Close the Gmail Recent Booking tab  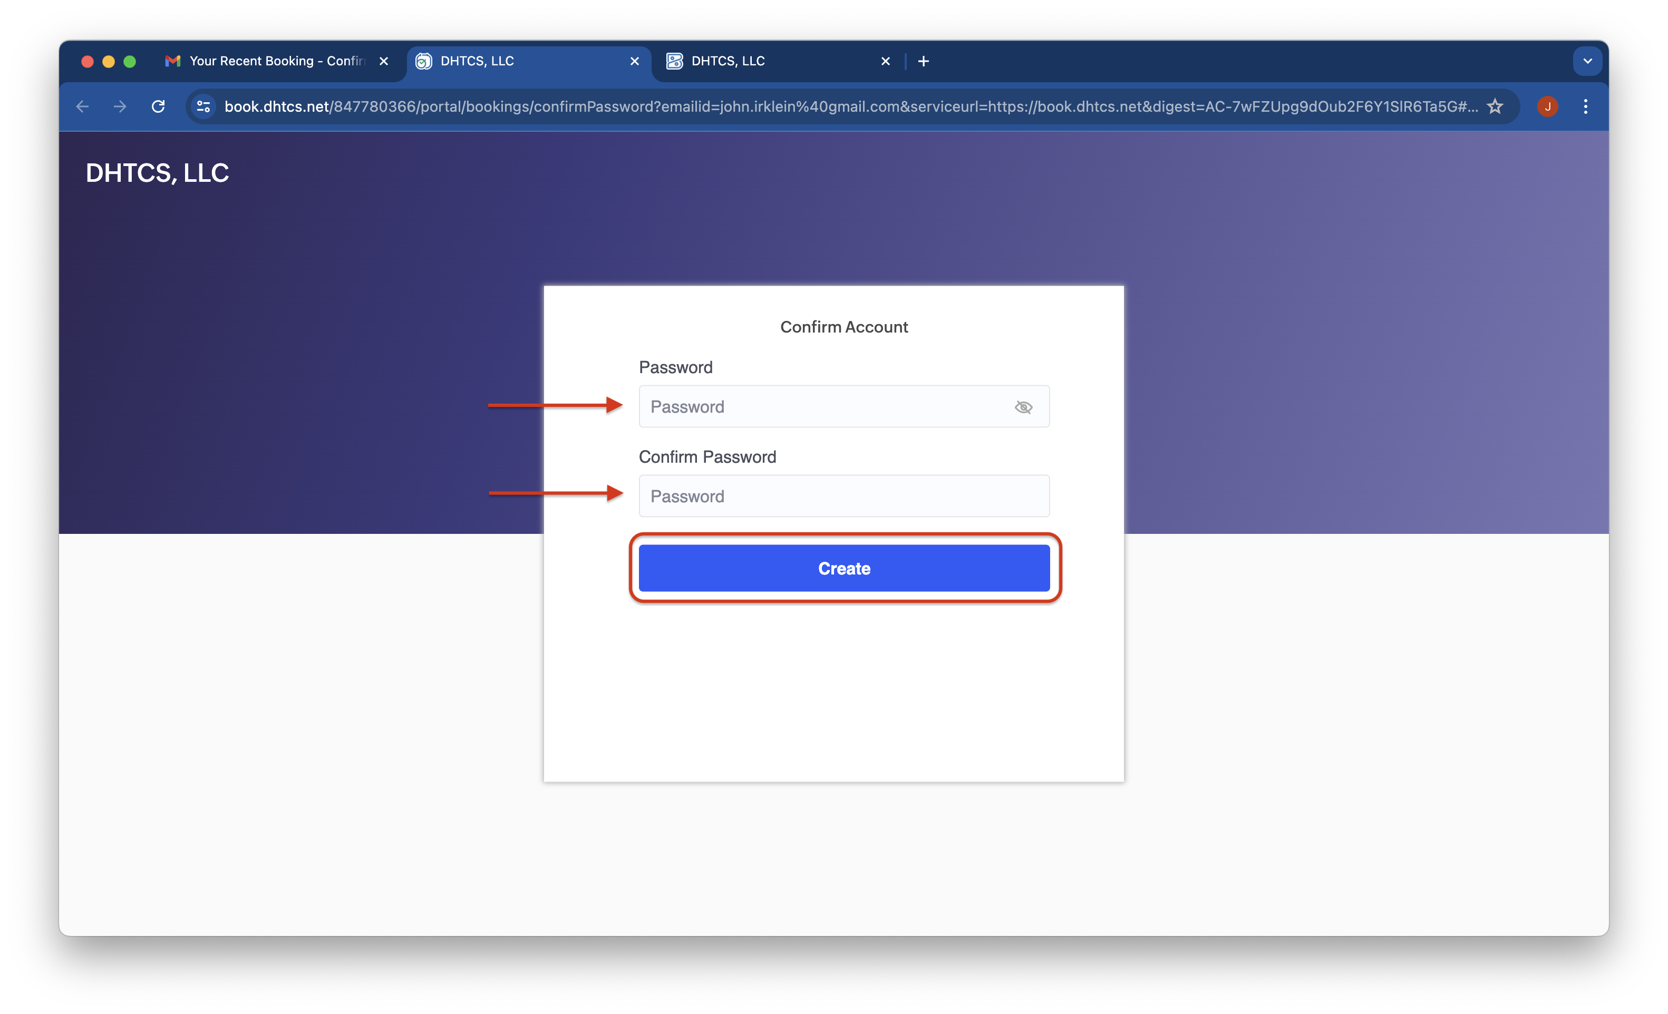[384, 61]
